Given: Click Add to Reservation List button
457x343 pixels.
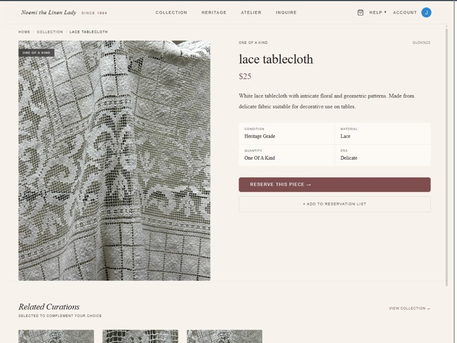Looking at the screenshot, I should click(x=335, y=204).
